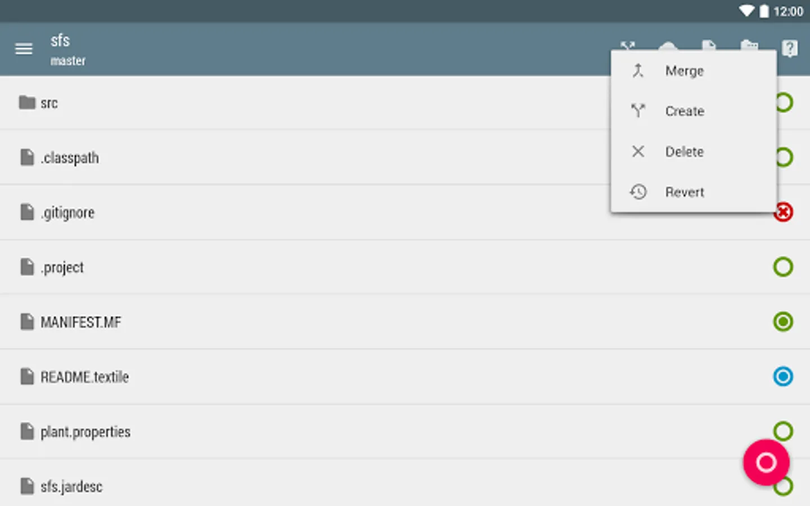810x506 pixels.
Task: Toggle the .project status circle
Action: click(x=783, y=266)
